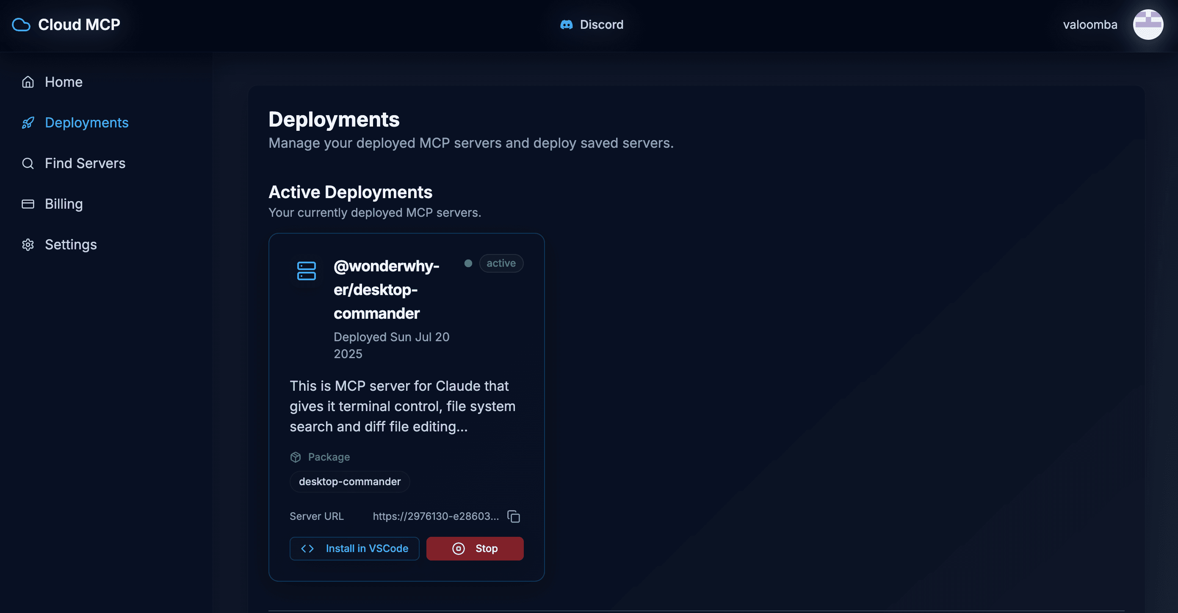Click "Manage your deployed MCP servers" subtitle
1178x613 pixels.
(471, 143)
